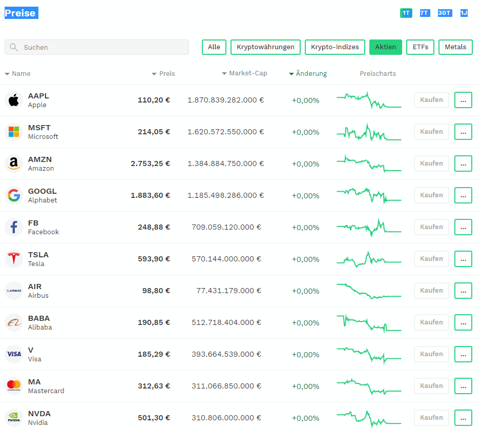The height and width of the screenshot is (429, 481).
Task: Click Kaufen for Airbus
Action: click(x=432, y=291)
